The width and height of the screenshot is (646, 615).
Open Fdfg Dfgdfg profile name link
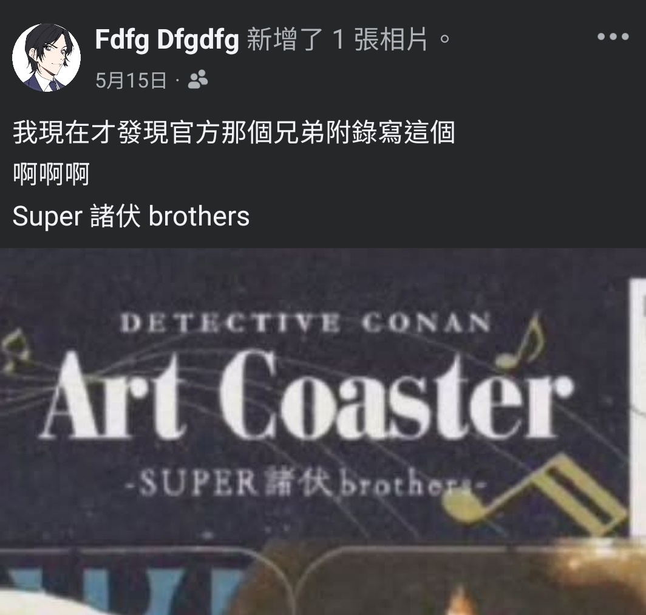[x=167, y=40]
